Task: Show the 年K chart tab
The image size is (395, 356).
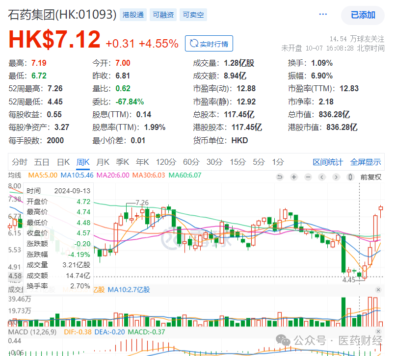Action: (142, 162)
